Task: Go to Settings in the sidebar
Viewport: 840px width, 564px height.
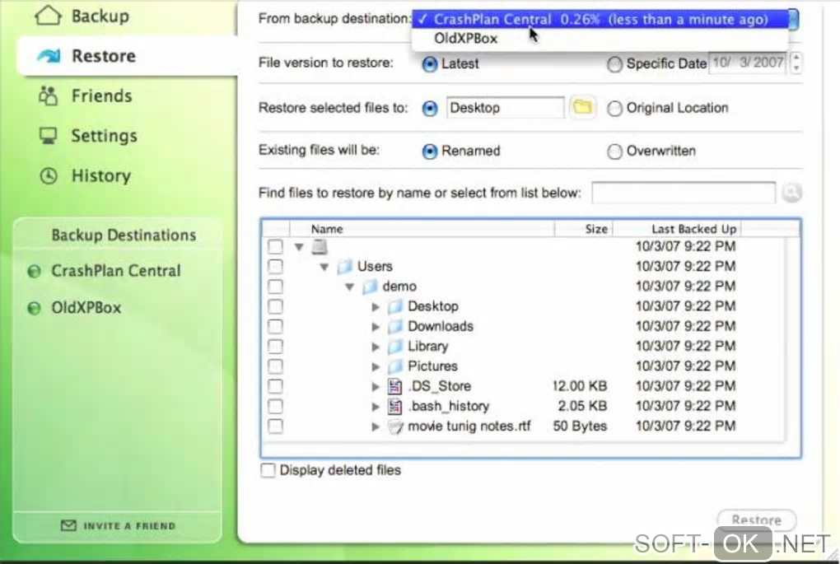Action: (88, 136)
